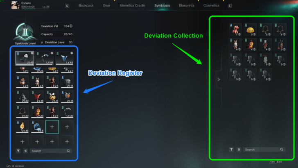This screenshot has height=168, width=298.
Task: Remove the LV.45 jellyfish with minus
Action: 32,53
